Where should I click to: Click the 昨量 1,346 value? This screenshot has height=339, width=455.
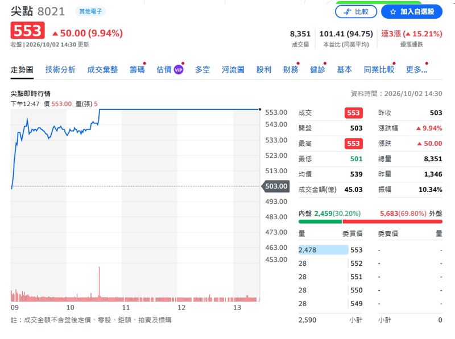[433, 174]
